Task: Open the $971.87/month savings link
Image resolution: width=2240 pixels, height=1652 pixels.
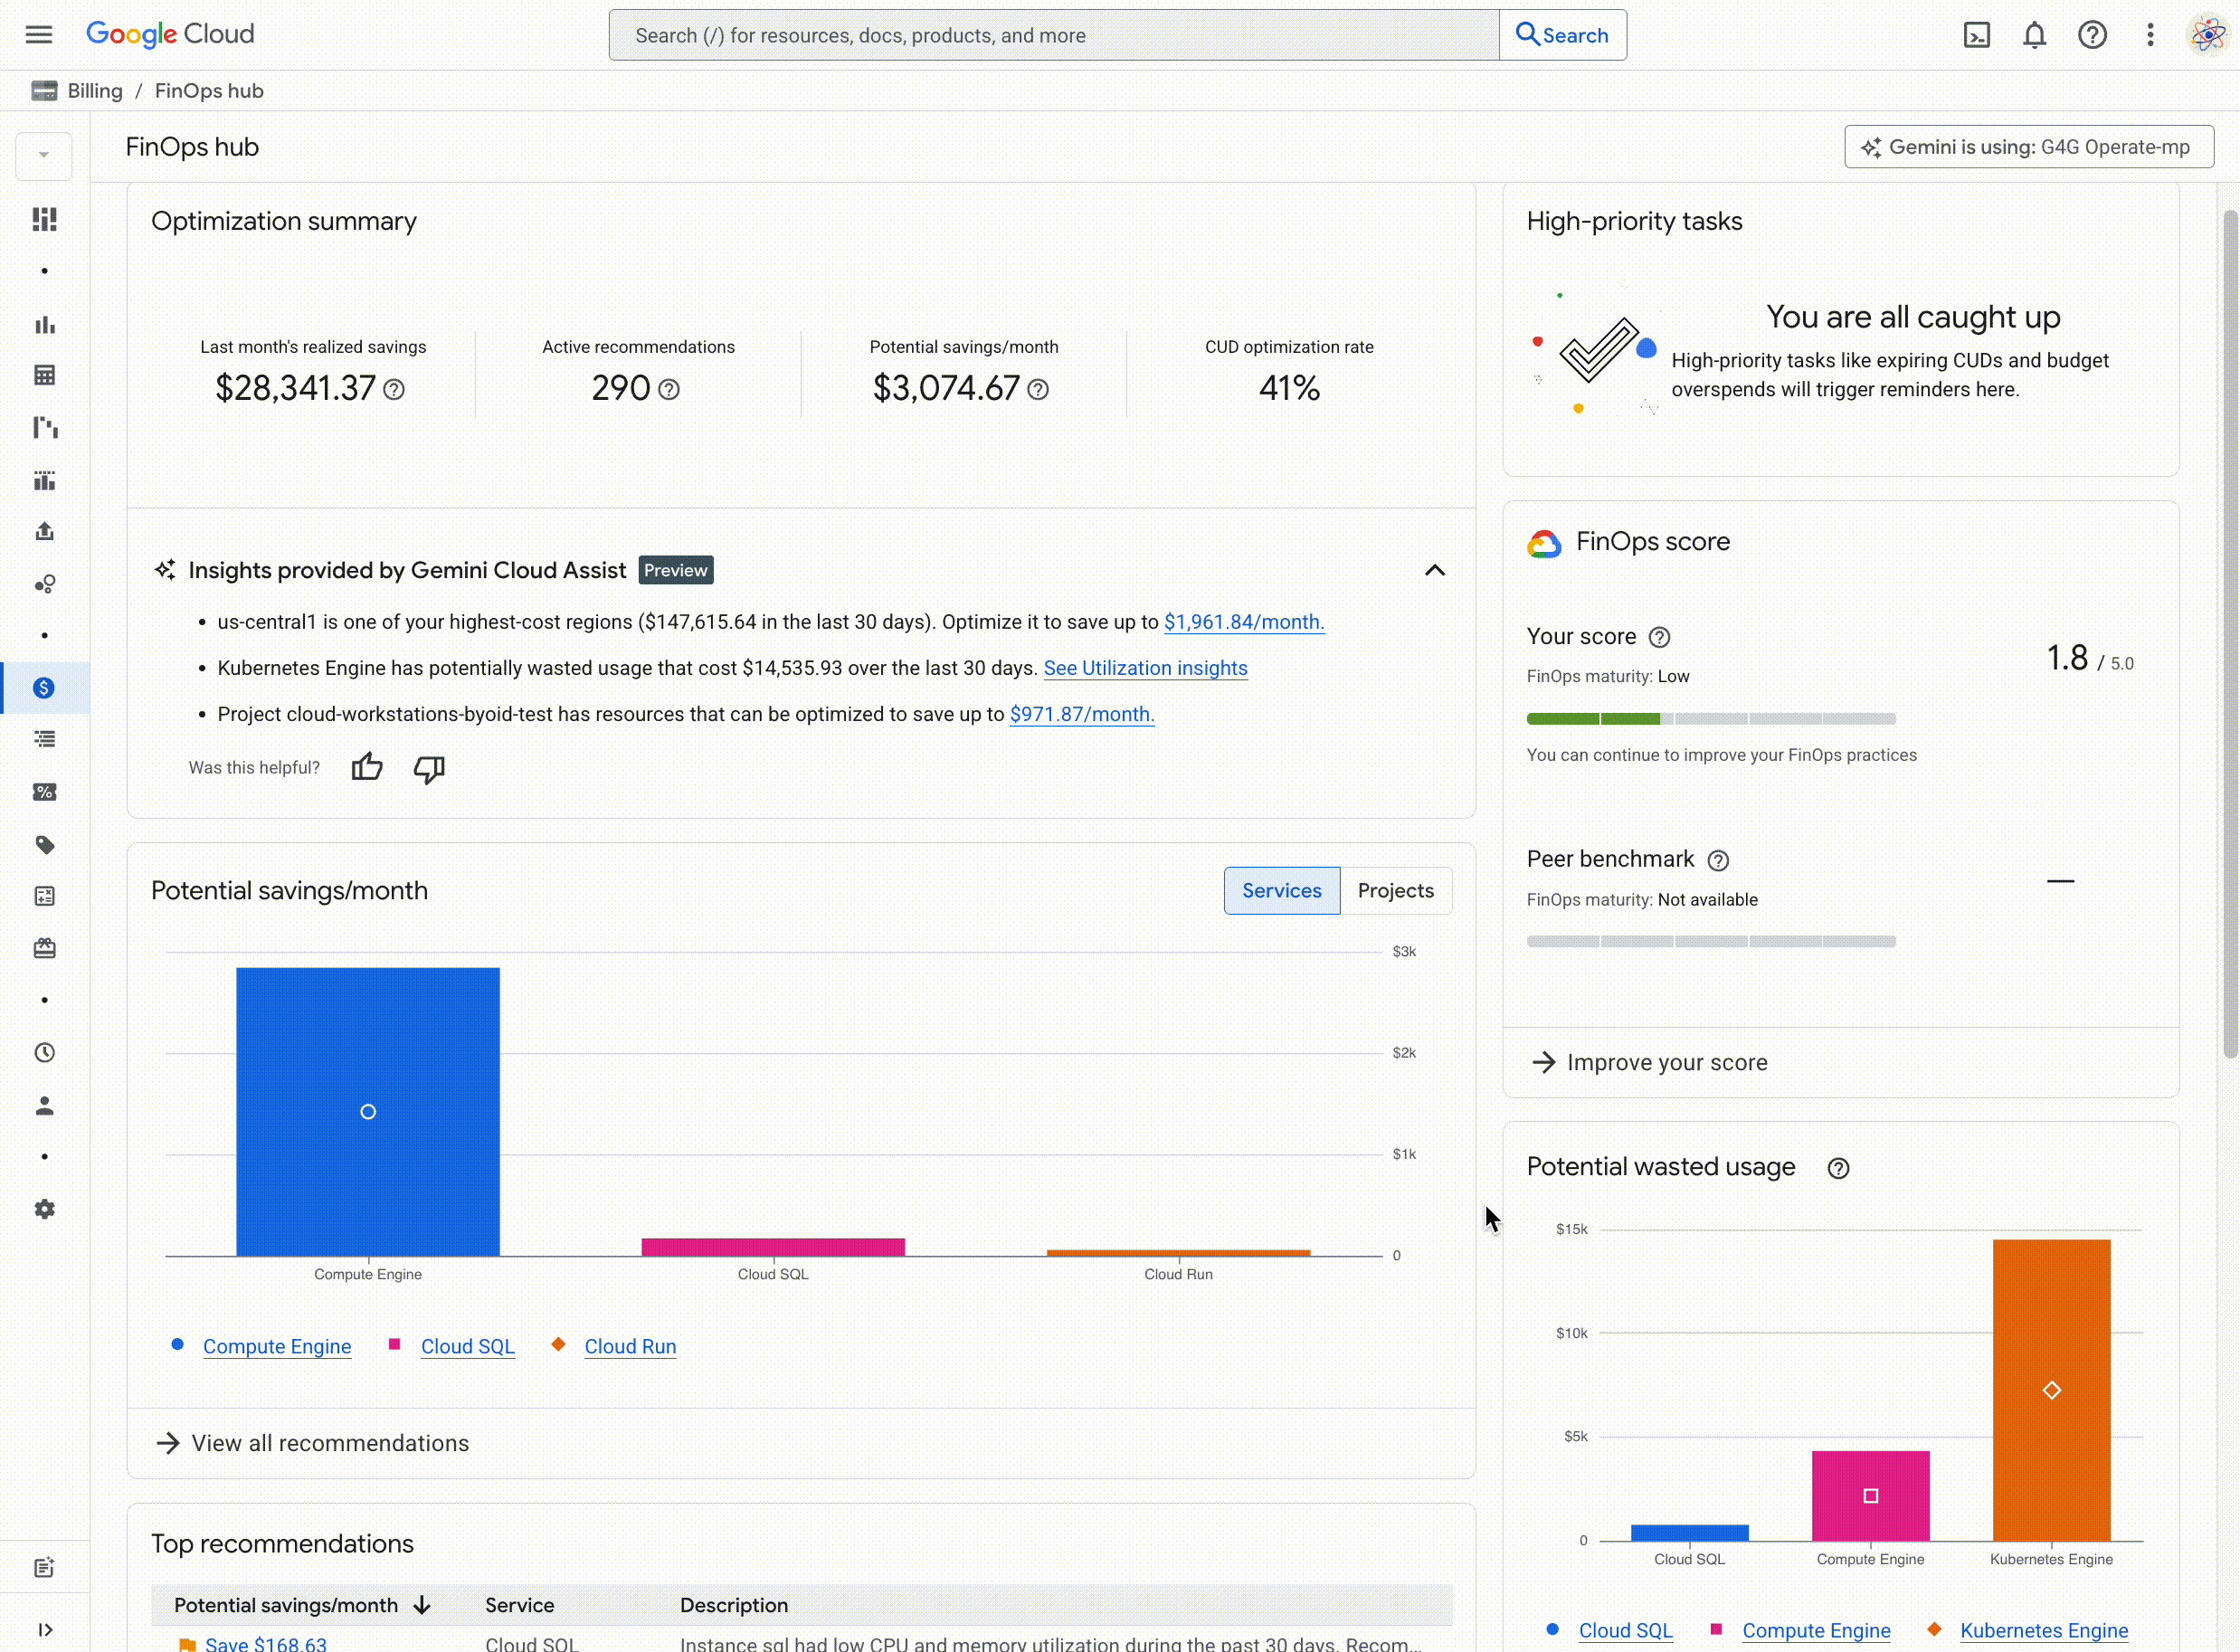Action: tap(1082, 714)
